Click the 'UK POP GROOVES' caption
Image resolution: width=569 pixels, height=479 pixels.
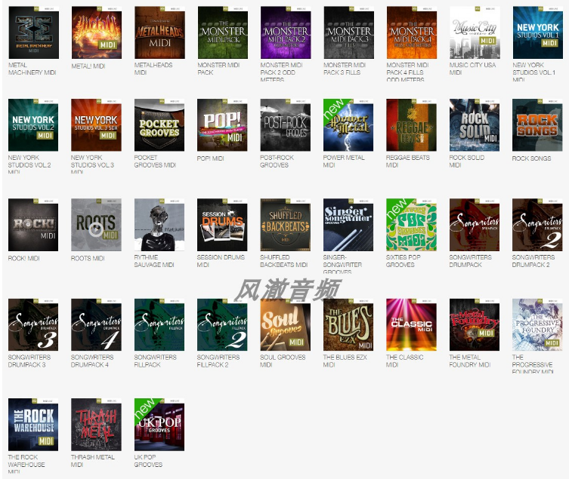coord(148,461)
